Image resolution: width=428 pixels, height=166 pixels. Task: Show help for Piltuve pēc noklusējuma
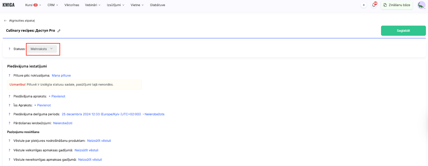9,75
